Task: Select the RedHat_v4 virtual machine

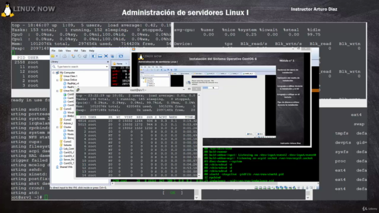Action: coord(73,83)
